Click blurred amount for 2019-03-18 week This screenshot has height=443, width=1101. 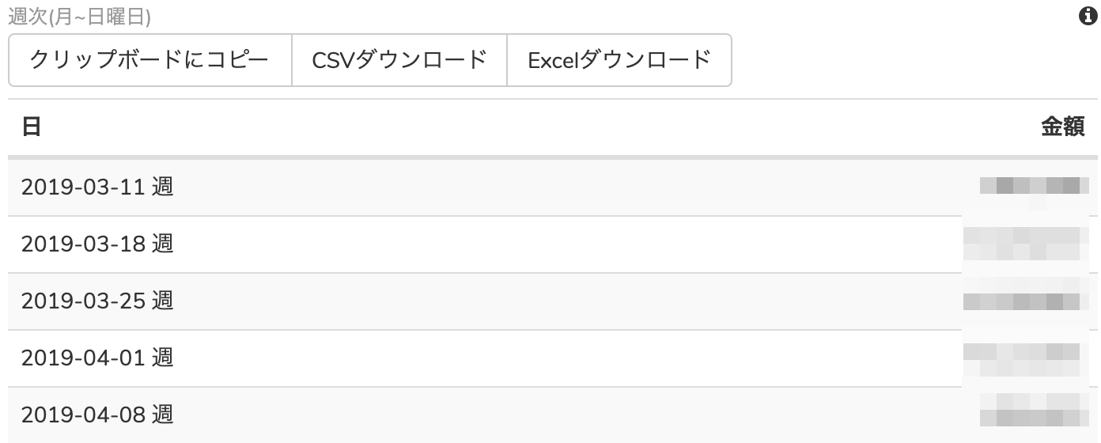pos(1021,244)
